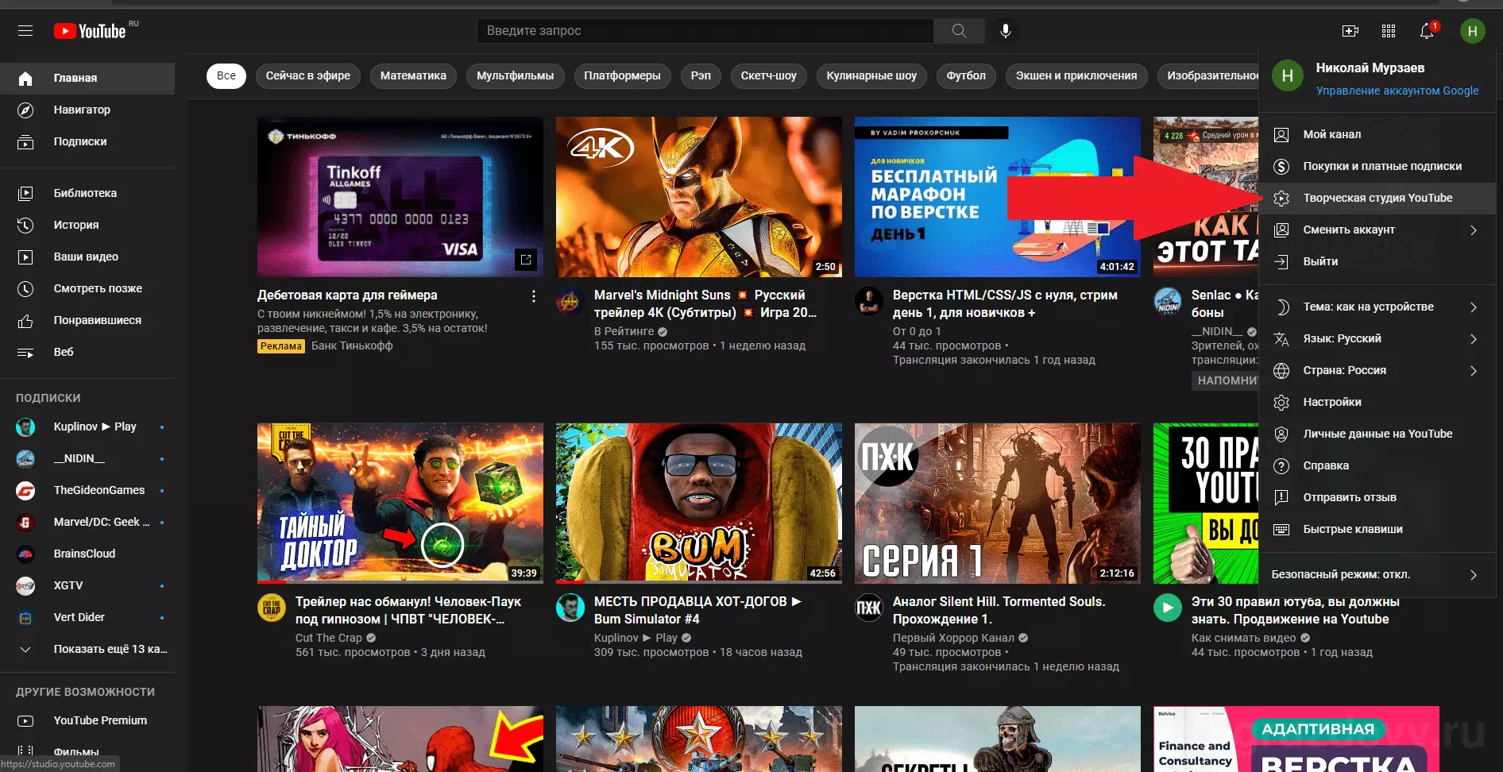Open Отправить отзыв in account menu
Image resolution: width=1503 pixels, height=772 pixels.
1377,497
